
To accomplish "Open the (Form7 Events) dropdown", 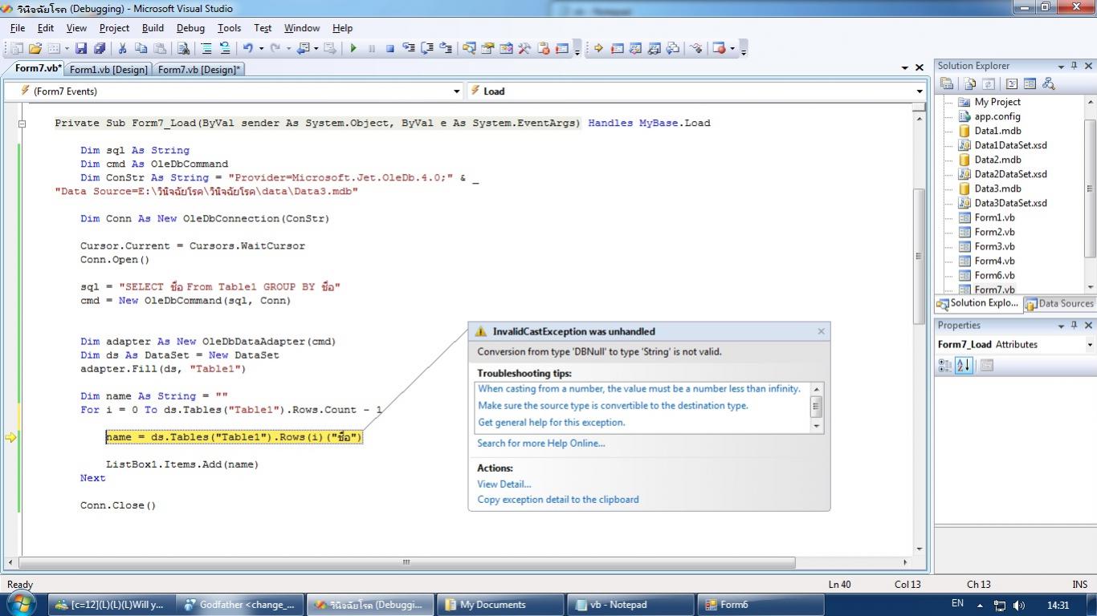I will 456,91.
